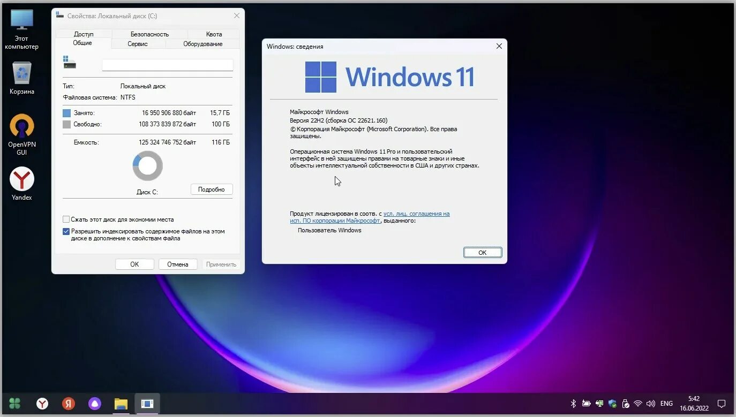Select the Yandex desktop shortcut
This screenshot has width=736, height=417.
pyautogui.click(x=22, y=184)
